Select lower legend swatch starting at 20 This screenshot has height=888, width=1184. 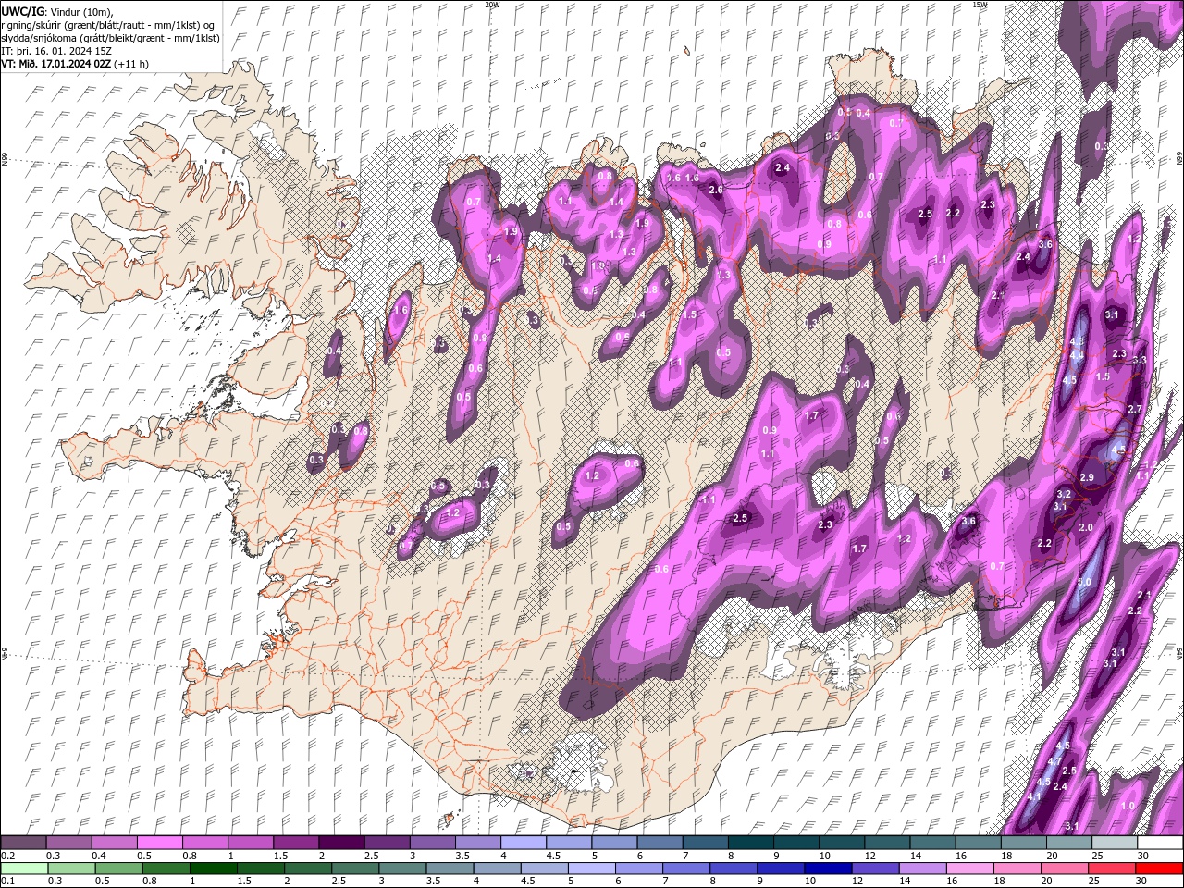tap(1065, 869)
